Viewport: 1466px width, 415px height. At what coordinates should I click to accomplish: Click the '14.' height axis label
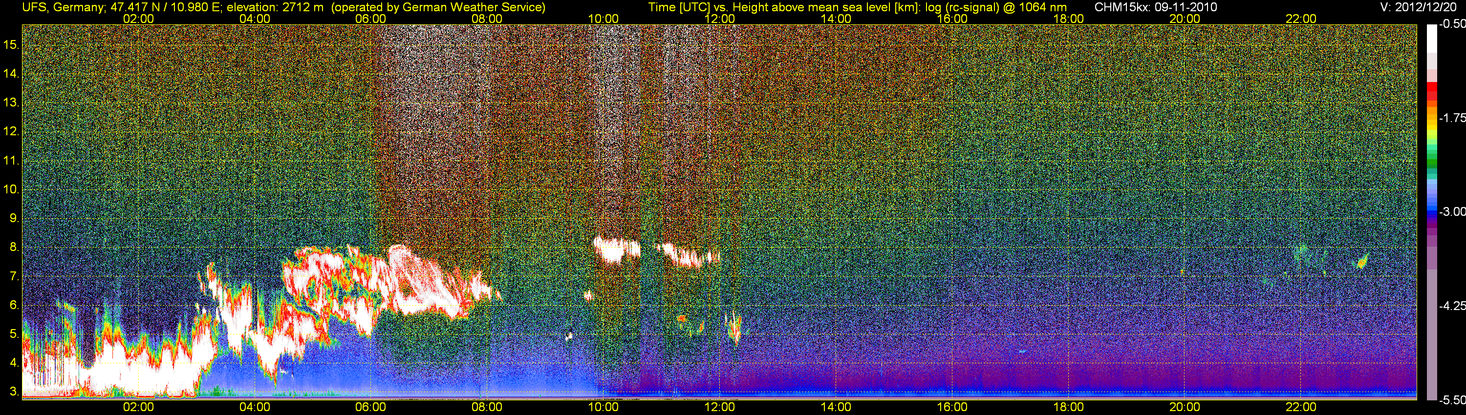tap(12, 73)
